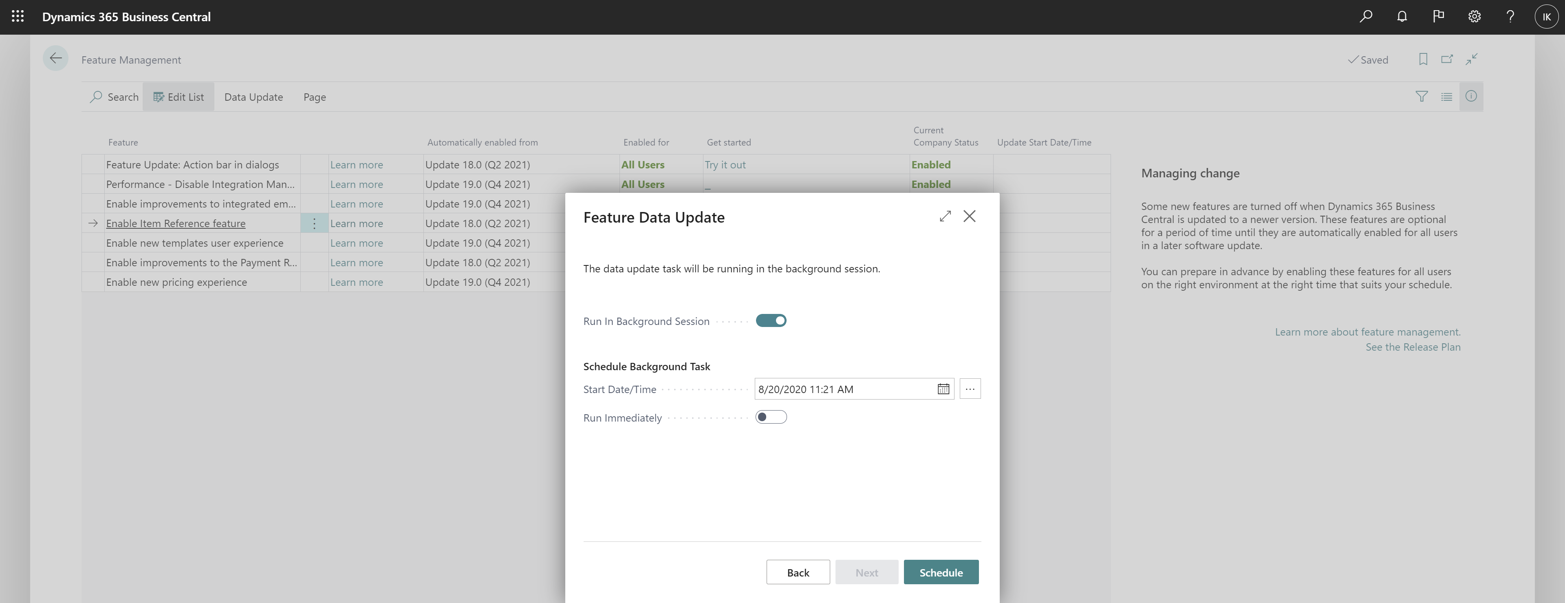Click the close icon on Feature Data Update dialog
1565x603 pixels.
[967, 216]
